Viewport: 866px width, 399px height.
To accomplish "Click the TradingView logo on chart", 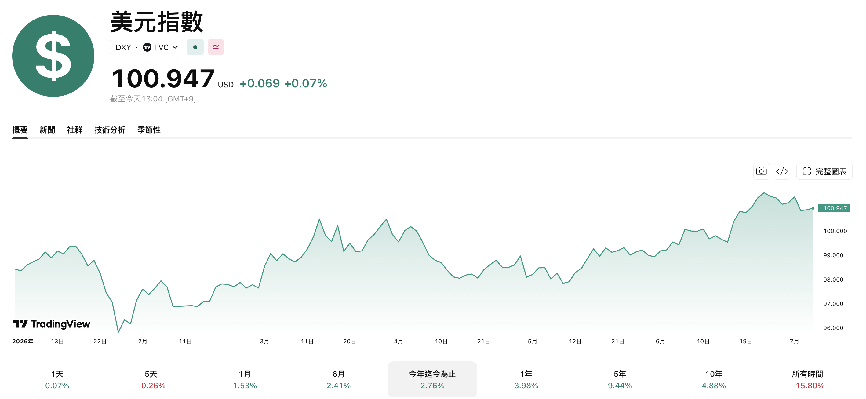I will [51, 324].
